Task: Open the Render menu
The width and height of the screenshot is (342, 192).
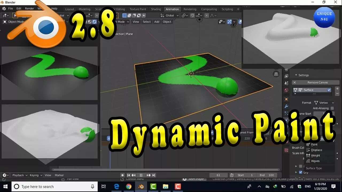Action: tap(29, 9)
